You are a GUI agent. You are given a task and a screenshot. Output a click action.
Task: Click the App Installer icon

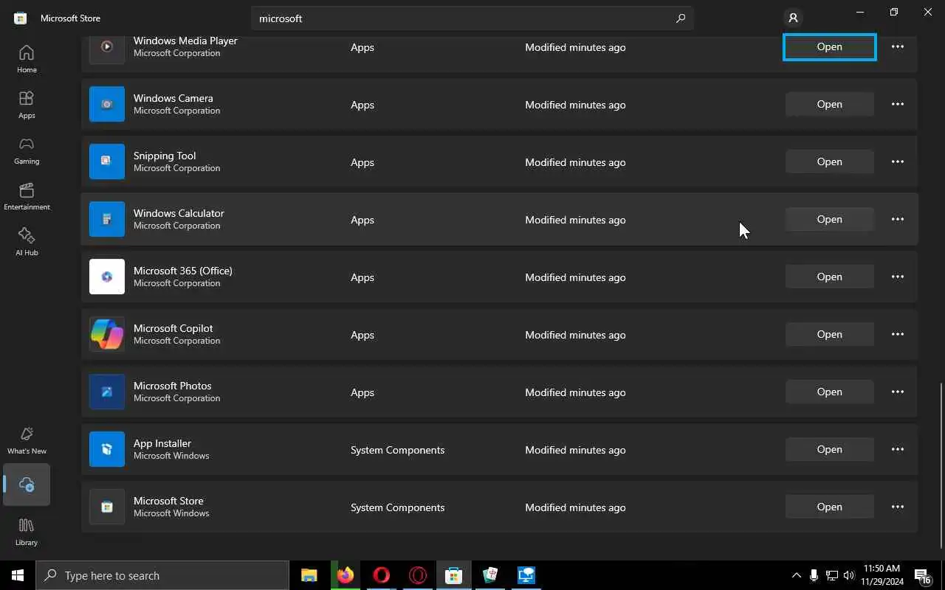point(107,449)
